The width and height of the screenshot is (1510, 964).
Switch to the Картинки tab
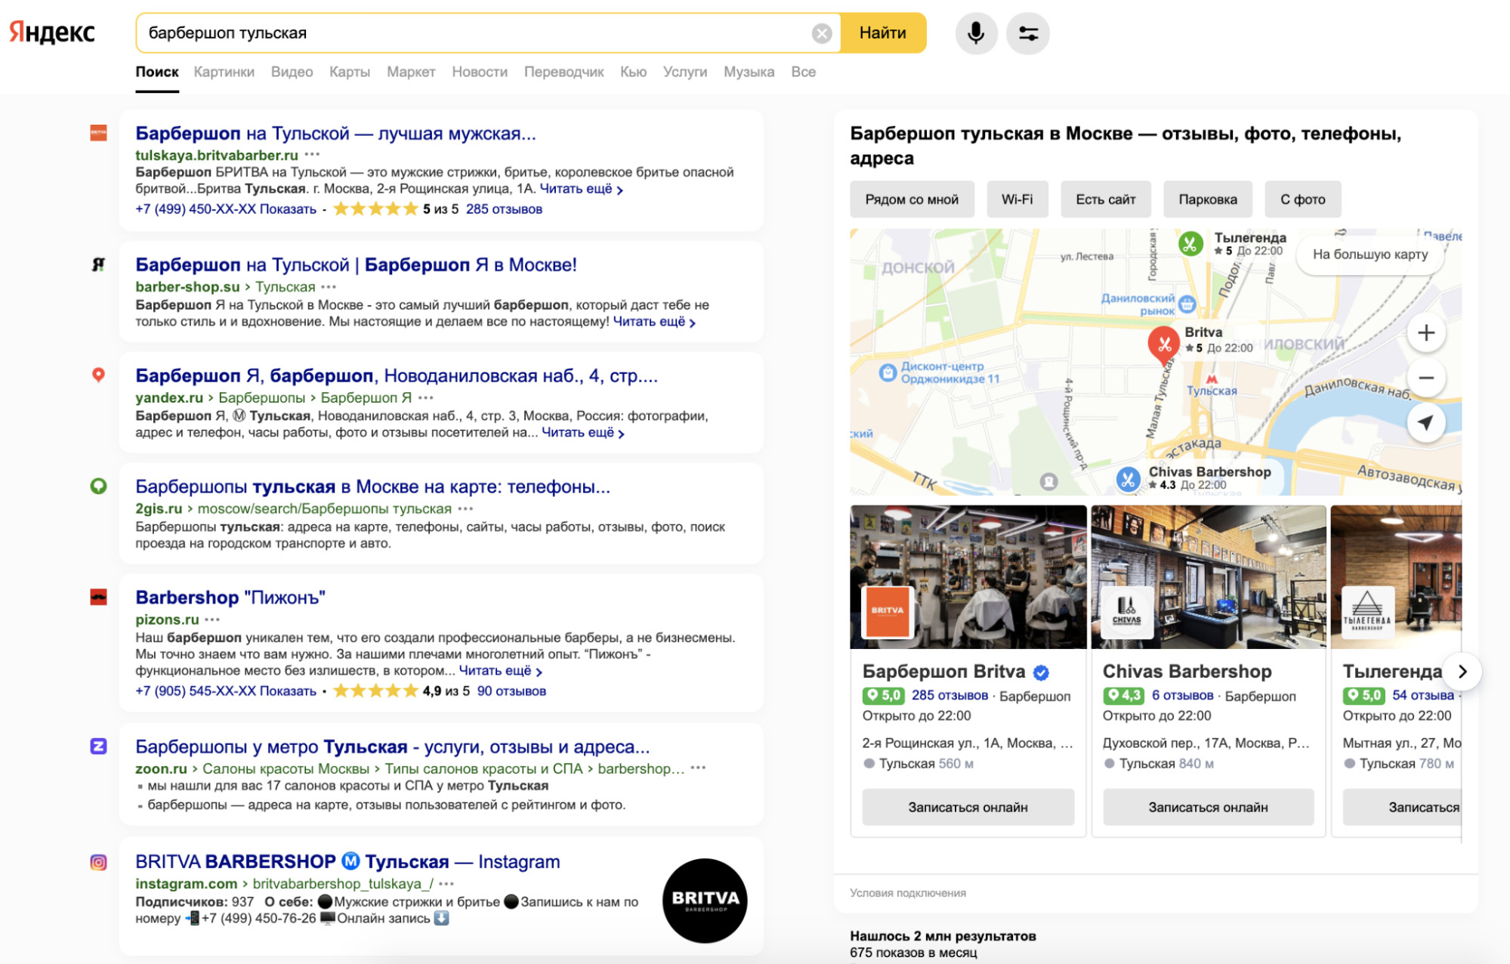[224, 72]
